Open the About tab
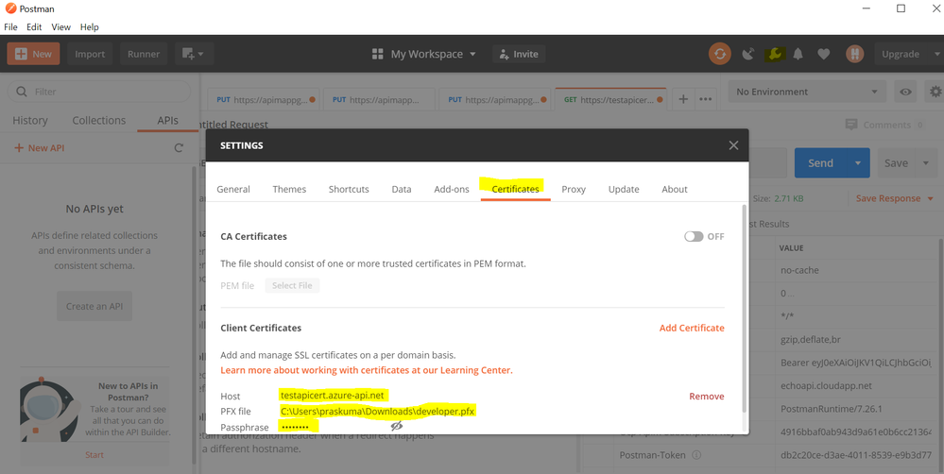 click(675, 189)
